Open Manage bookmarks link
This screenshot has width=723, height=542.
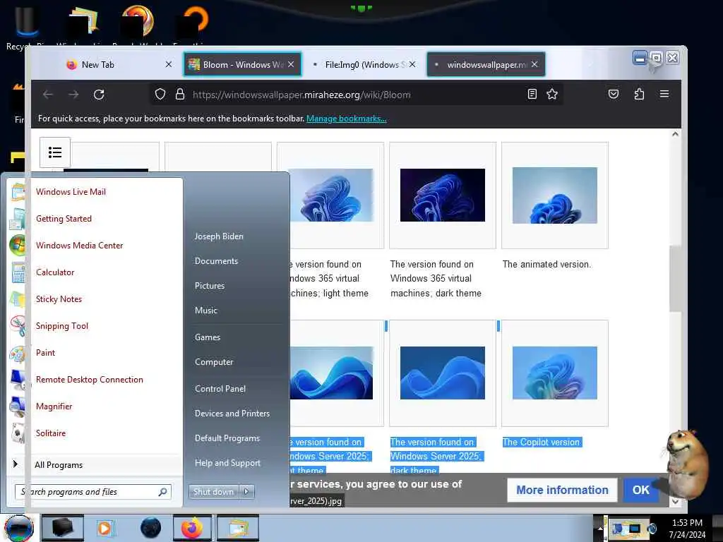click(x=346, y=119)
